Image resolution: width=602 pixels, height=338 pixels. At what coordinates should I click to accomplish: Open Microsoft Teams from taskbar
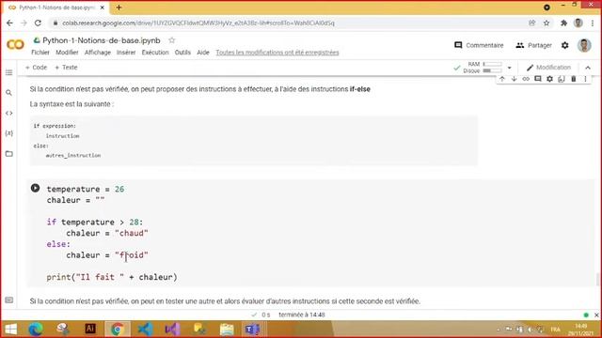pos(253,330)
